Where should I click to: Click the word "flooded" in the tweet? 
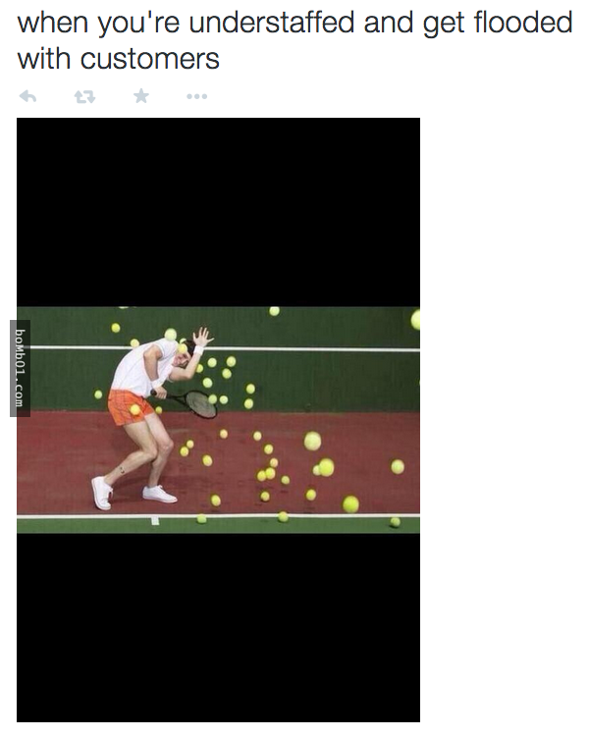coord(523,23)
